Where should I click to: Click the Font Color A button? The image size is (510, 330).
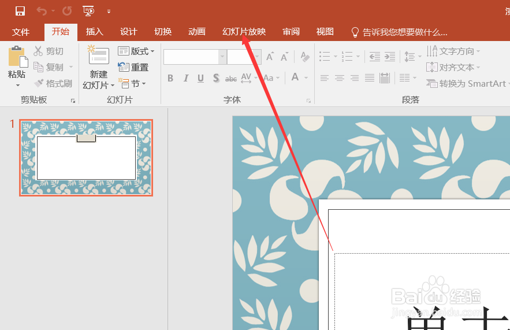[x=295, y=77]
